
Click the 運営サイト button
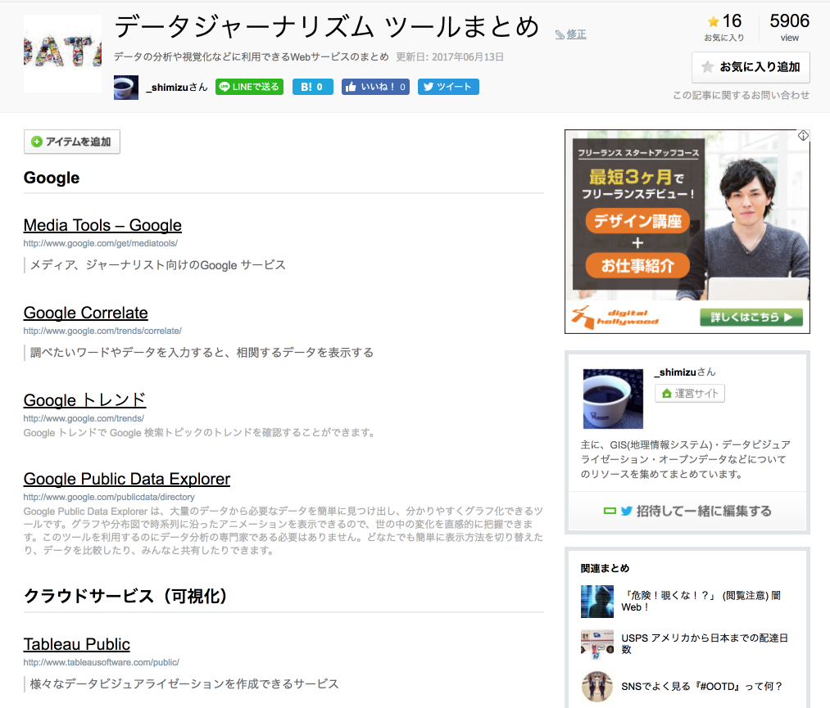click(690, 394)
